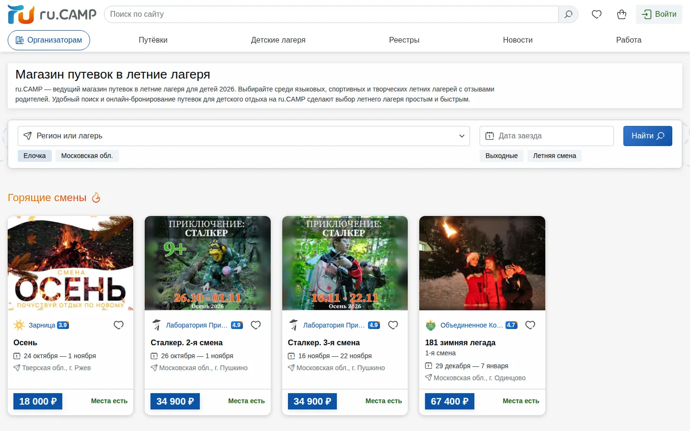Image resolution: width=690 pixels, height=431 pixels.
Task: Select the Московская обл. filter chip
Action: [x=87, y=156]
